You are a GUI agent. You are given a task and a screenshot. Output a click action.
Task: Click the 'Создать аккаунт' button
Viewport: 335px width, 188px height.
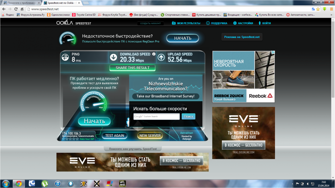[x=150, y=23]
